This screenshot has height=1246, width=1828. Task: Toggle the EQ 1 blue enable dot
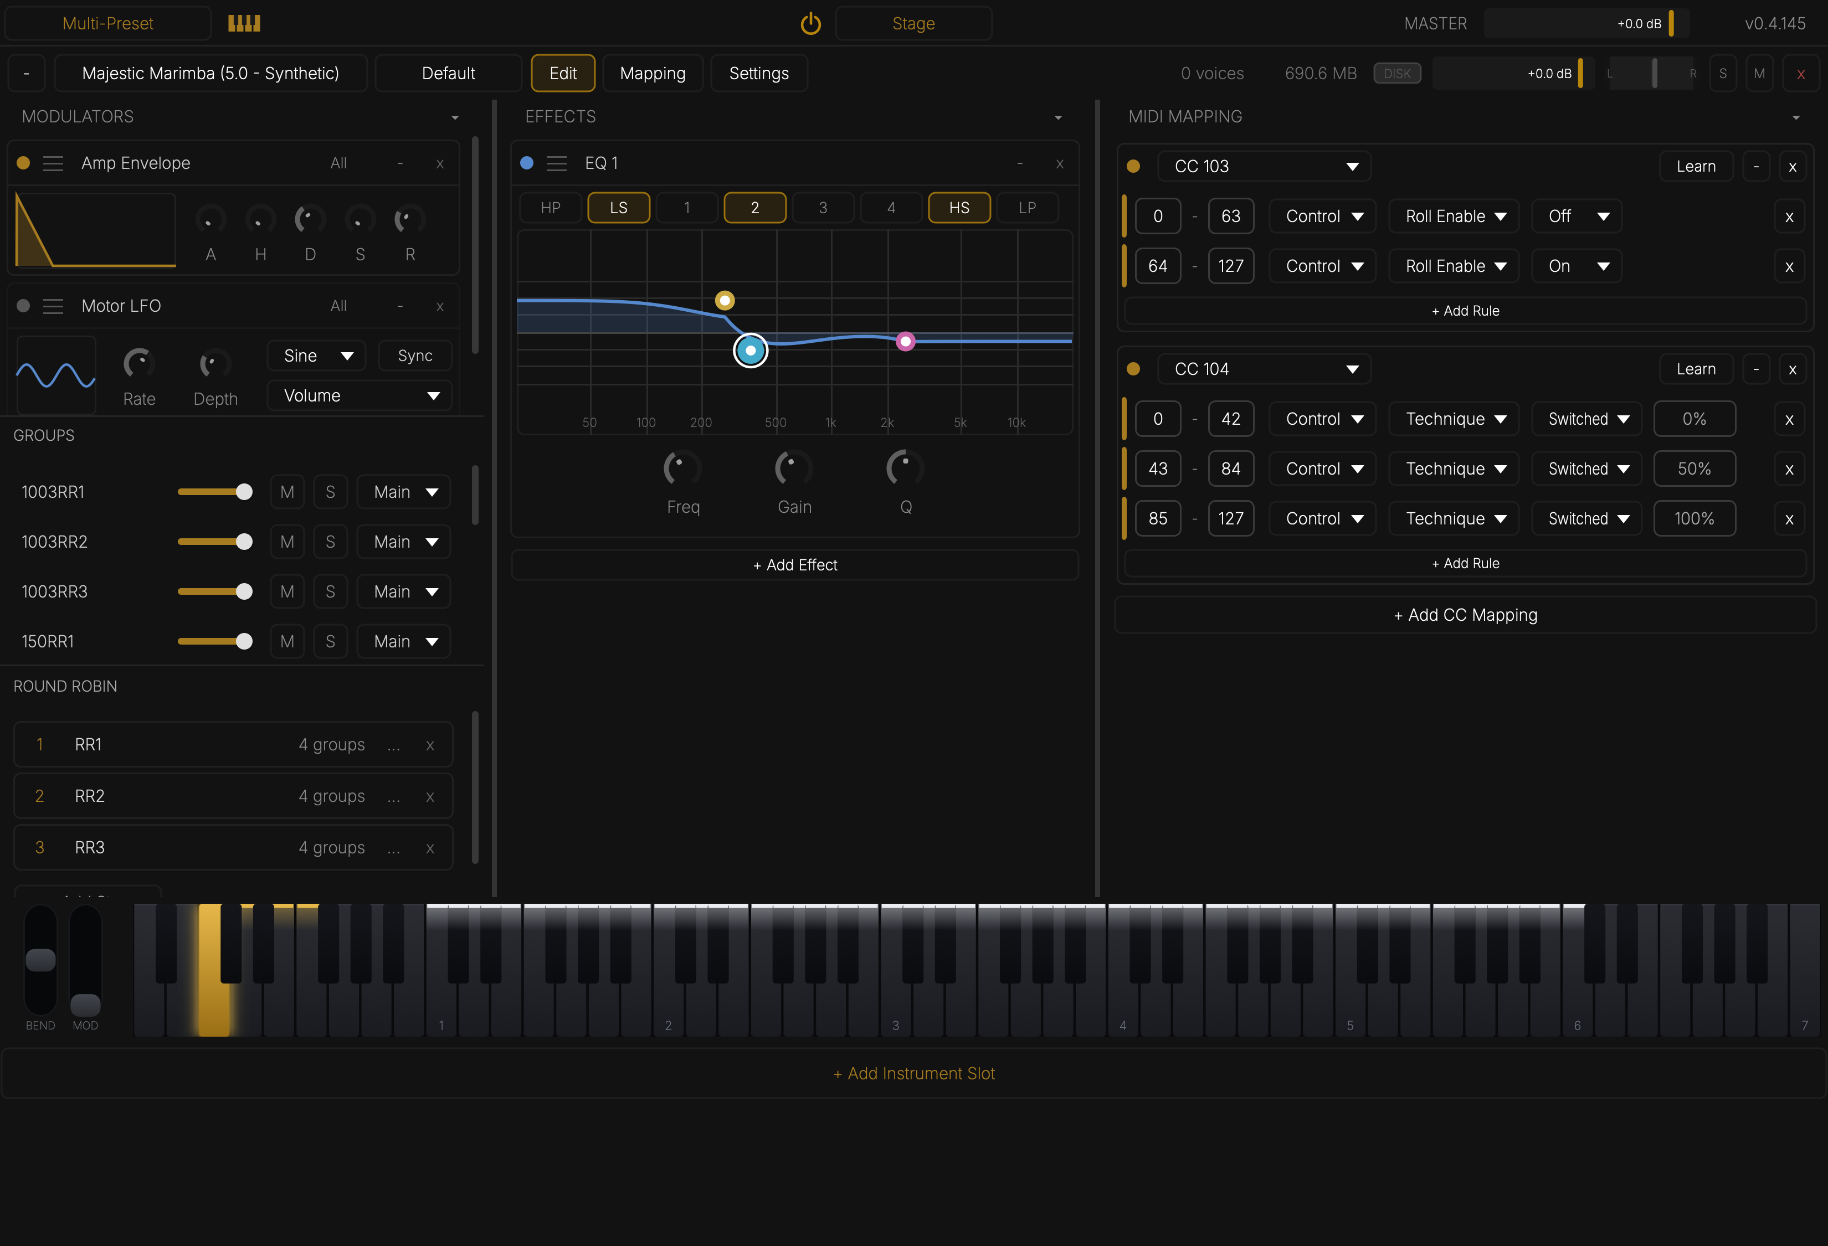point(527,163)
